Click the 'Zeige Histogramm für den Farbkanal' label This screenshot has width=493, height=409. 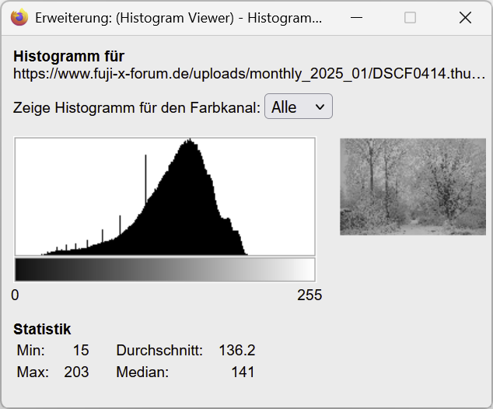pos(137,108)
